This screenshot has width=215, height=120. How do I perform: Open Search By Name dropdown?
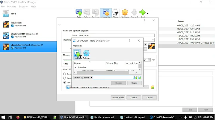click(x=83, y=78)
